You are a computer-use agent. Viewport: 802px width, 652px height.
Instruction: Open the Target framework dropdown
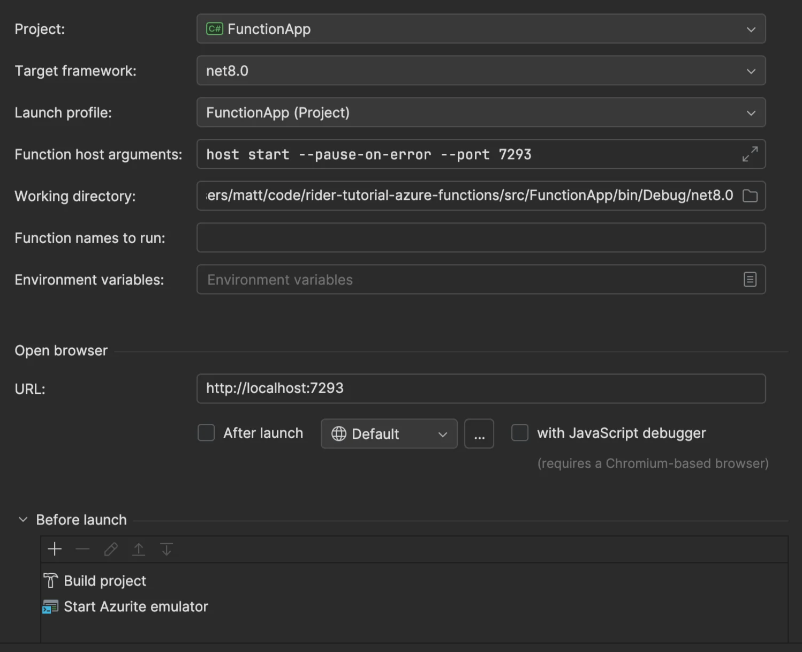tap(751, 70)
